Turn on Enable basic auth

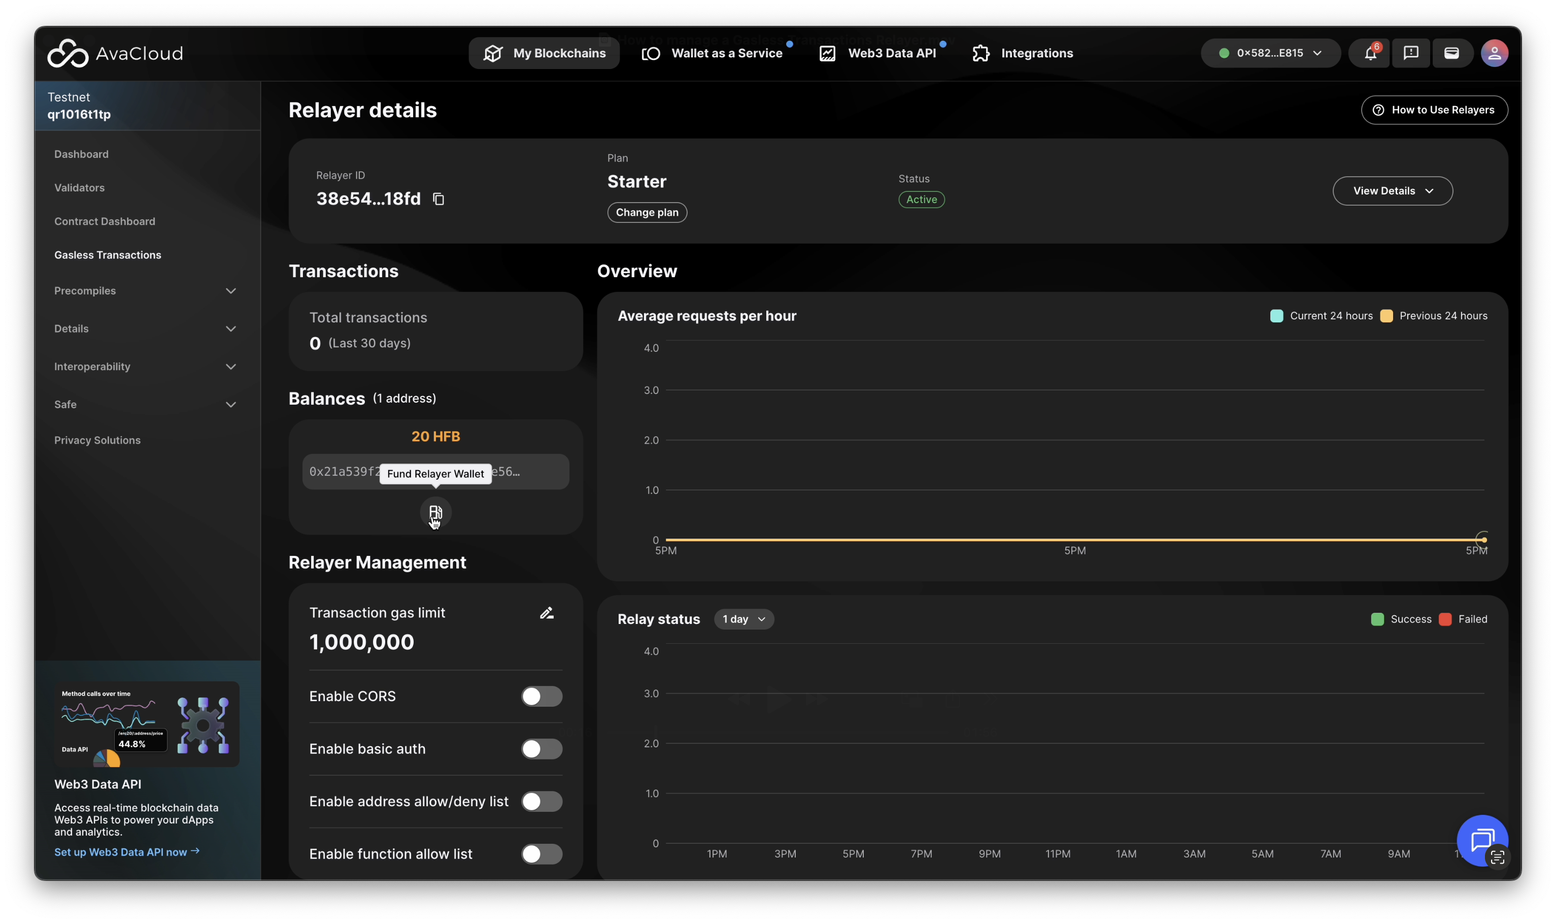(x=541, y=749)
